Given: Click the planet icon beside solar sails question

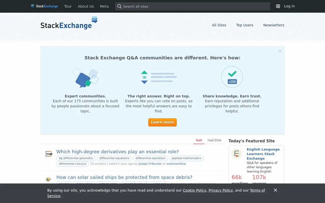Looking at the screenshot, I should [48, 179].
